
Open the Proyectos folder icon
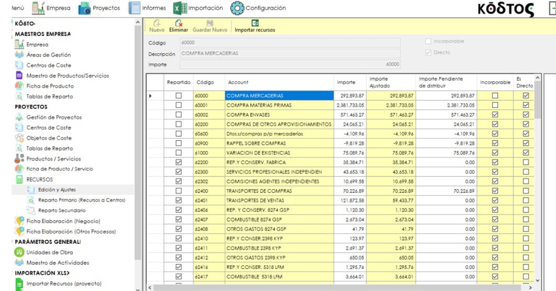[85, 8]
